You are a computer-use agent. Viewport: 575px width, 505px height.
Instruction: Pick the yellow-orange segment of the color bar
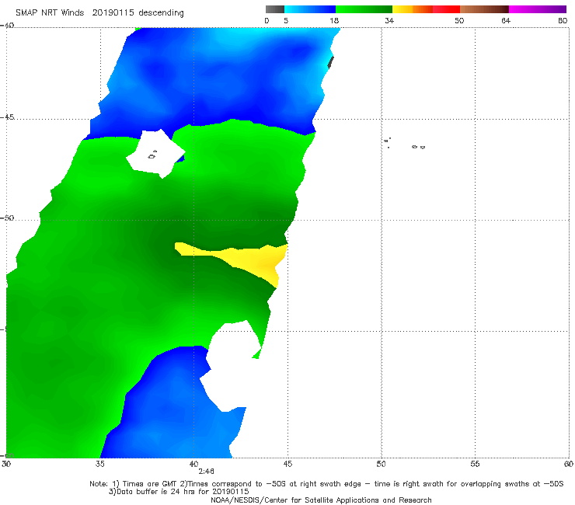[413, 9]
